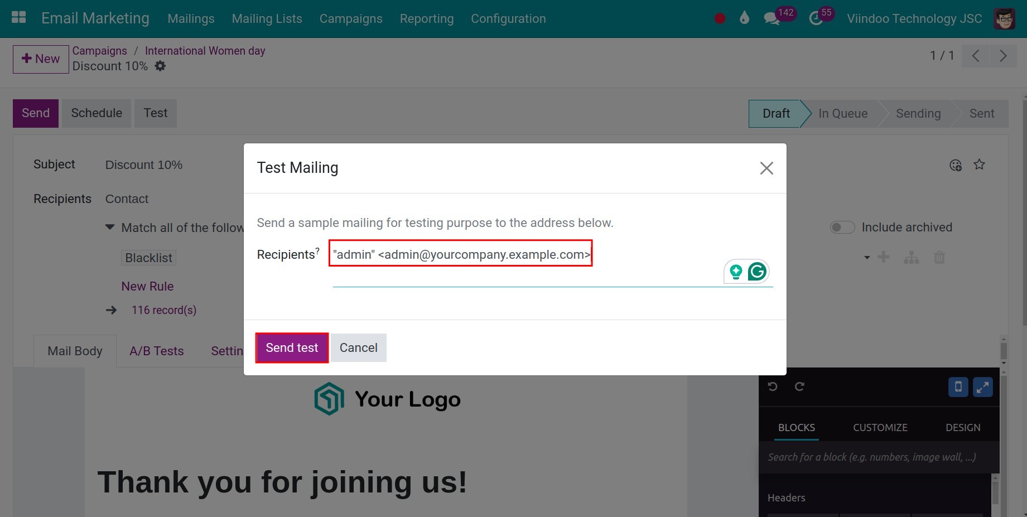Click the Schedule button
Screen dimensions: 1027x517
click(97, 113)
